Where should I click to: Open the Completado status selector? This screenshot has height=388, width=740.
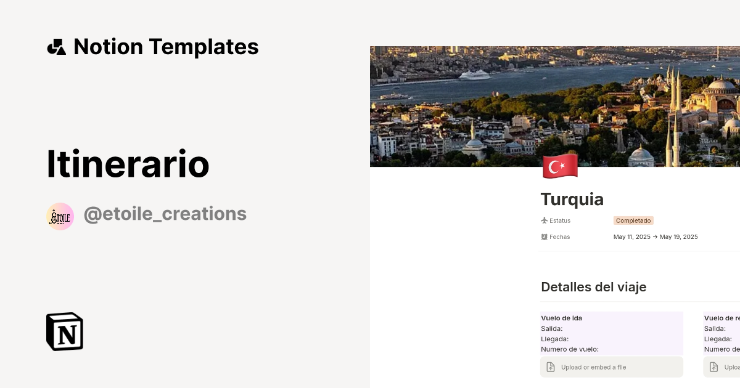(x=633, y=220)
